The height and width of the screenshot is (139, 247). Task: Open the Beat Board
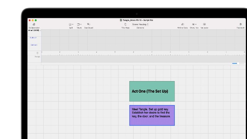89,25
